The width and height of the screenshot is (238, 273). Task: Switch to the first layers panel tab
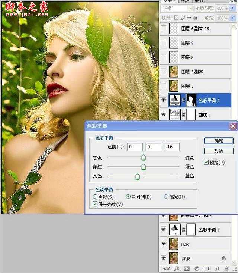[x=170, y=1]
